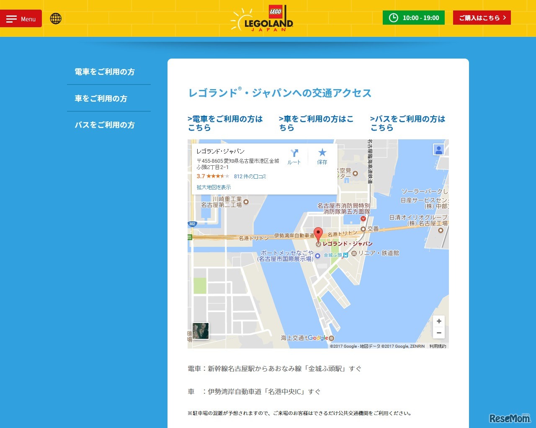Click 拡大地図を表示 to view larger map
This screenshot has height=428, width=536.
214,187
